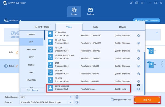Screen dimensions: 165x107
Task: Click the profile list scrollbar
Action: (144, 73)
